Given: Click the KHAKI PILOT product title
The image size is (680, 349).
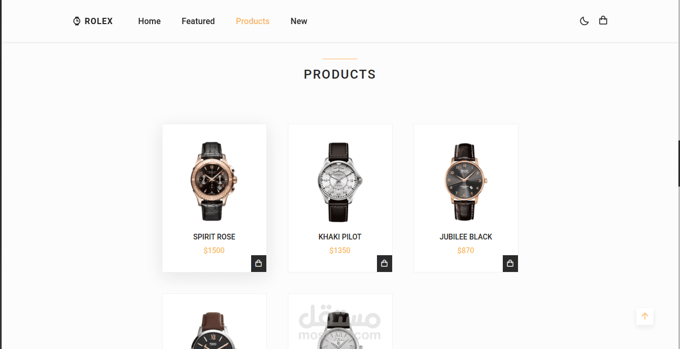Looking at the screenshot, I should 340,237.
